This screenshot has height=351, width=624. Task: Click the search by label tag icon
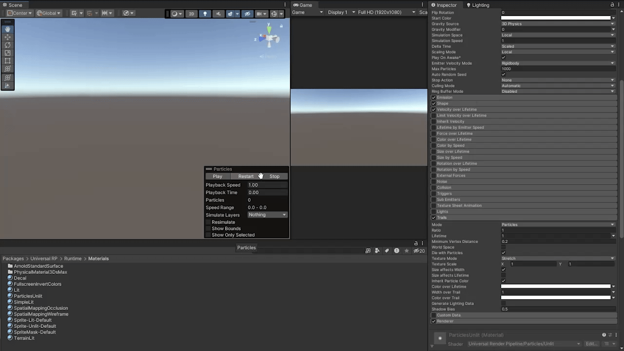click(x=387, y=251)
